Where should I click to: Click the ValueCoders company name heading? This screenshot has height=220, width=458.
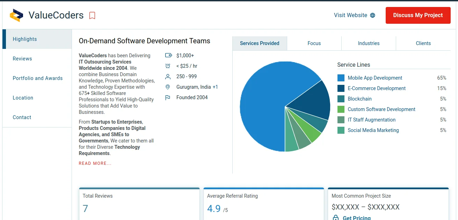56,15
